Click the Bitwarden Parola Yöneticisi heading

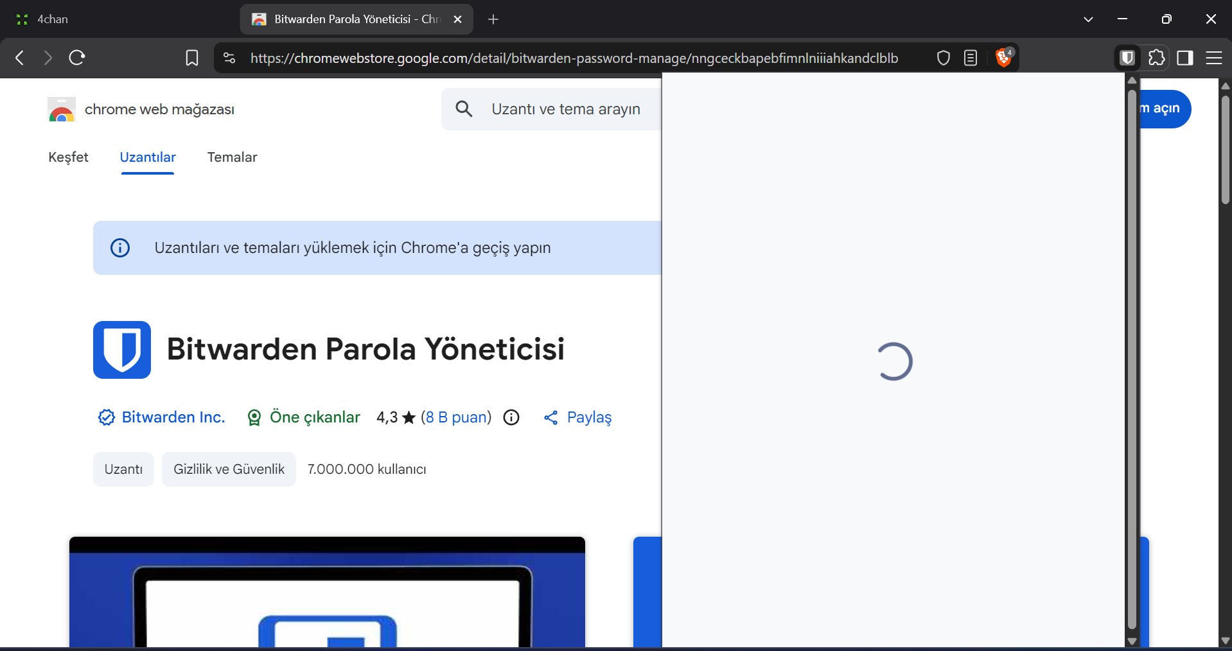[x=365, y=349]
